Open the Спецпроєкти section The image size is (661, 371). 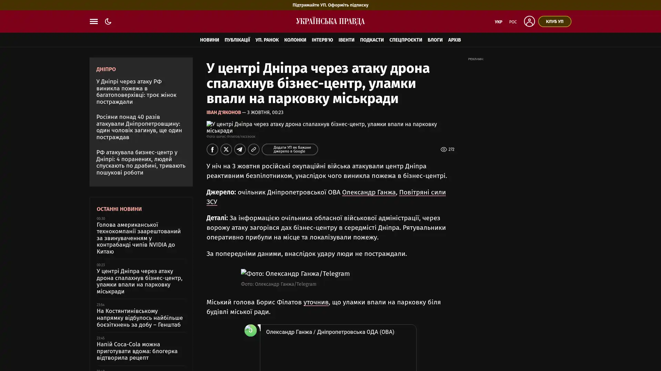(x=406, y=40)
